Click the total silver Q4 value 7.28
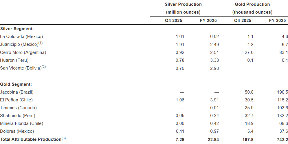Image resolution: width=288 pixels, height=144 pixels. (x=180, y=139)
